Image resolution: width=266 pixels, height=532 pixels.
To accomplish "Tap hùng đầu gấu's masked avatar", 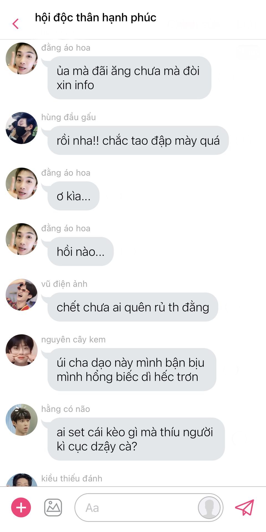I will coord(22,128).
